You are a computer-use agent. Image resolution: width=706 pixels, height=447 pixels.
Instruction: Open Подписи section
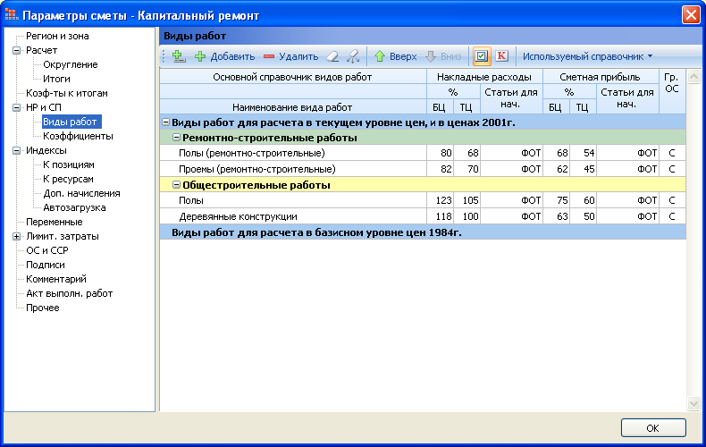coord(45,265)
